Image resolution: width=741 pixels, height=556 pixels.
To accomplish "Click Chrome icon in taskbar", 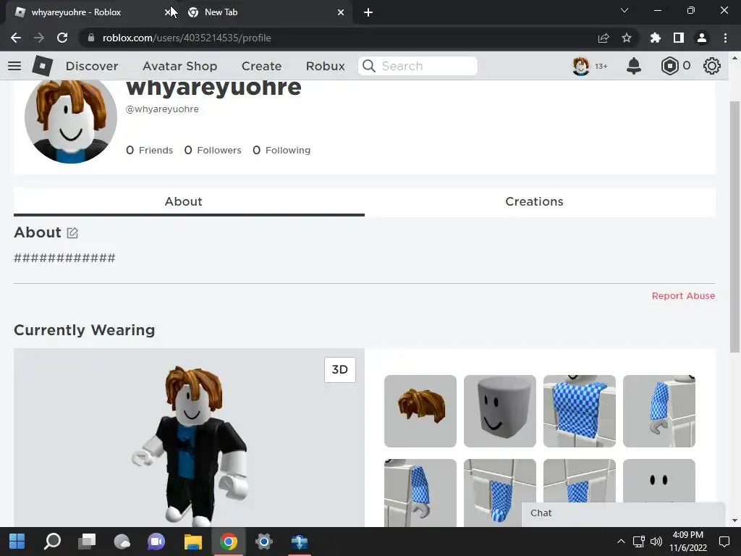I will [x=228, y=542].
